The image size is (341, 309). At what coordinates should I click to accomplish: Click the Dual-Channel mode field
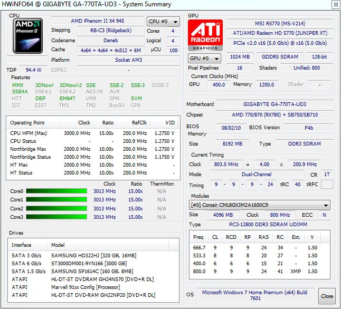click(257, 175)
